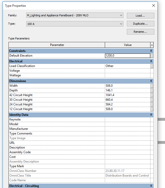
Task: Click the Parameter column header
Action: click(x=57, y=45)
